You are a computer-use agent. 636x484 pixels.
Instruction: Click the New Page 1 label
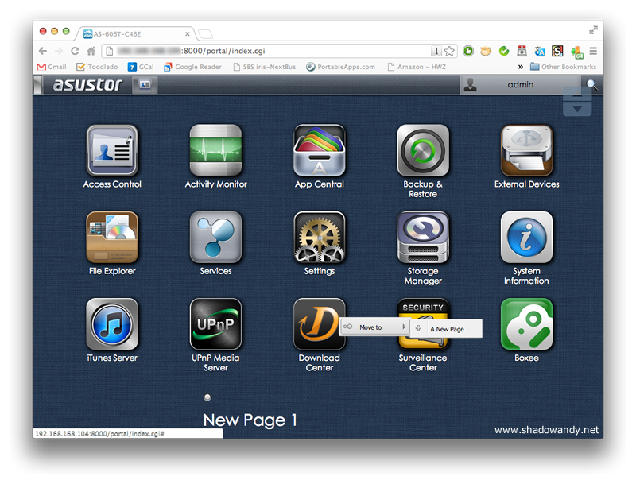[250, 420]
